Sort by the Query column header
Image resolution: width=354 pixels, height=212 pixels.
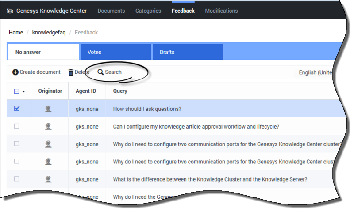pyautogui.click(x=120, y=91)
